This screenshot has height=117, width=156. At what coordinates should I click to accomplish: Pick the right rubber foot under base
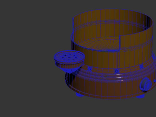(x=140, y=96)
